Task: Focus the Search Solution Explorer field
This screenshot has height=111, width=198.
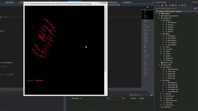Action: pos(174,8)
